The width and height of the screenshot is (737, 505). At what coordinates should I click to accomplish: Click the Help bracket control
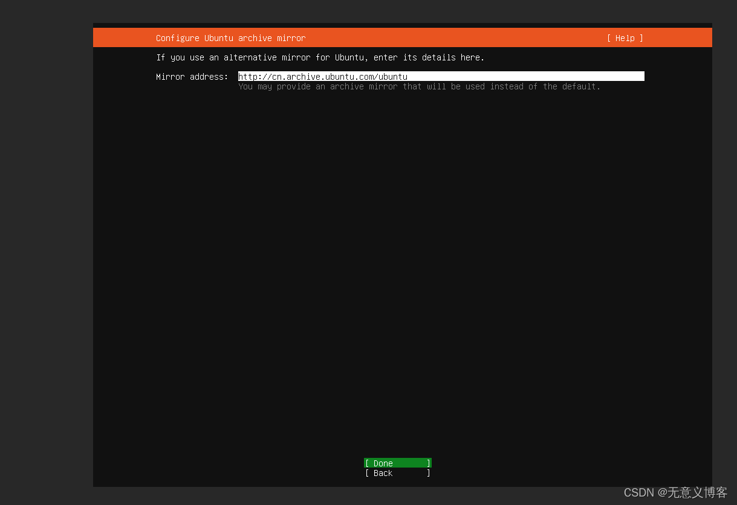pyautogui.click(x=625, y=38)
